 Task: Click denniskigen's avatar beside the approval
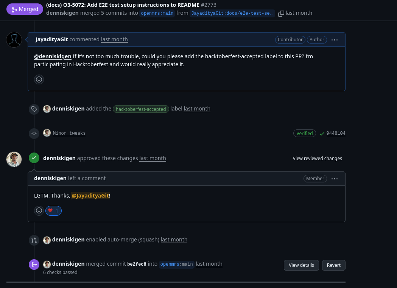click(14, 159)
